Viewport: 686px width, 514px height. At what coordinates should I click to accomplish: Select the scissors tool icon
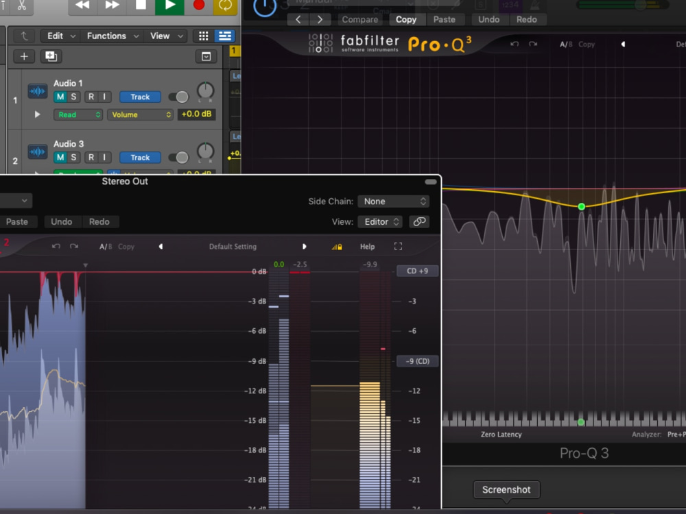[x=21, y=5]
